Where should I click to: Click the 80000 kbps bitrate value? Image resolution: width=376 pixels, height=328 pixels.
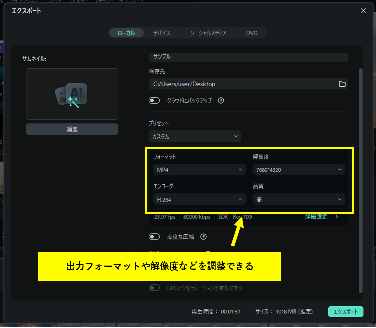pyautogui.click(x=197, y=217)
